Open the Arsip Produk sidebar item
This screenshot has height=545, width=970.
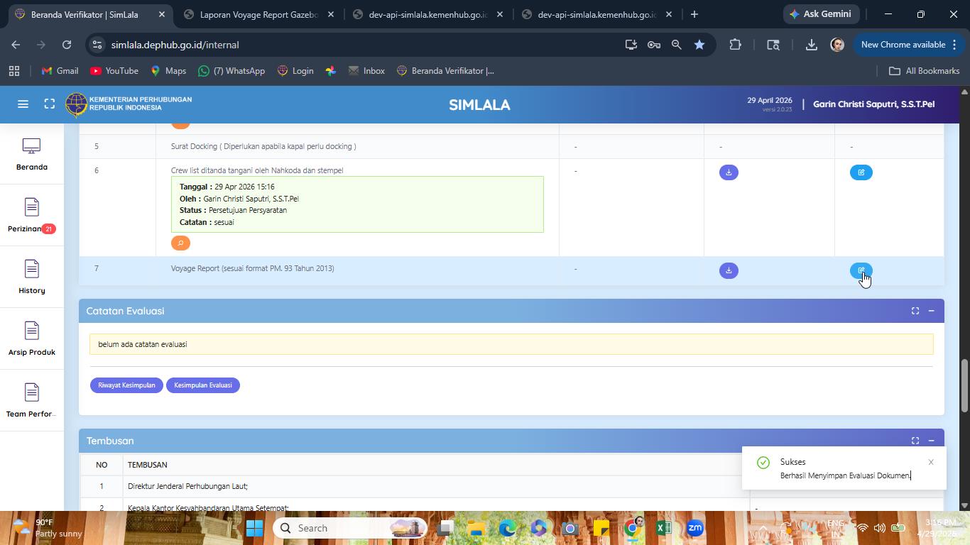point(31,338)
